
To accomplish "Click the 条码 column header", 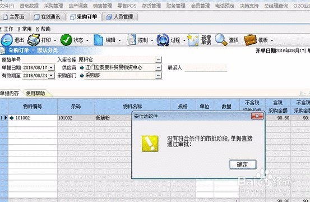I will [x=76, y=107].
